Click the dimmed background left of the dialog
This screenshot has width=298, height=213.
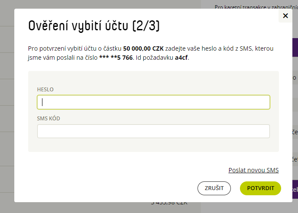coord(7,106)
